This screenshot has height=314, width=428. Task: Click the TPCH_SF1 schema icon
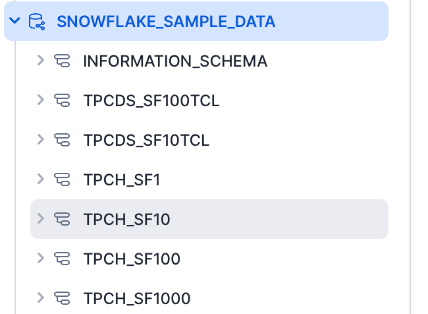click(63, 179)
